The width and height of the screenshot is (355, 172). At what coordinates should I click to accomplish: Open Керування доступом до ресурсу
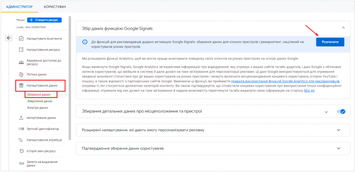44,63
